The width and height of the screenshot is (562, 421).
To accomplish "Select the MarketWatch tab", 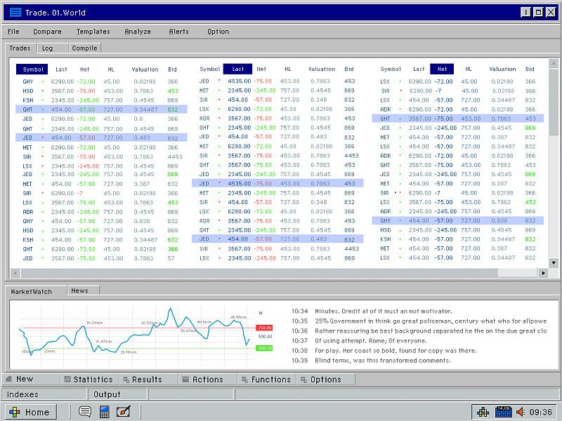I will coord(36,291).
